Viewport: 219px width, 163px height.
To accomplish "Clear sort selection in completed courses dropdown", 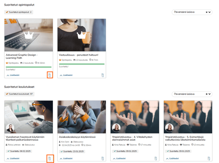I will (207, 94).
